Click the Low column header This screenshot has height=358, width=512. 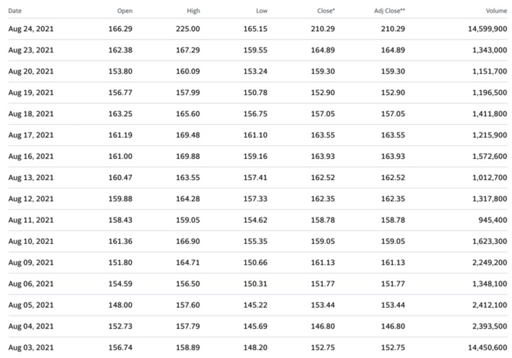pyautogui.click(x=262, y=11)
